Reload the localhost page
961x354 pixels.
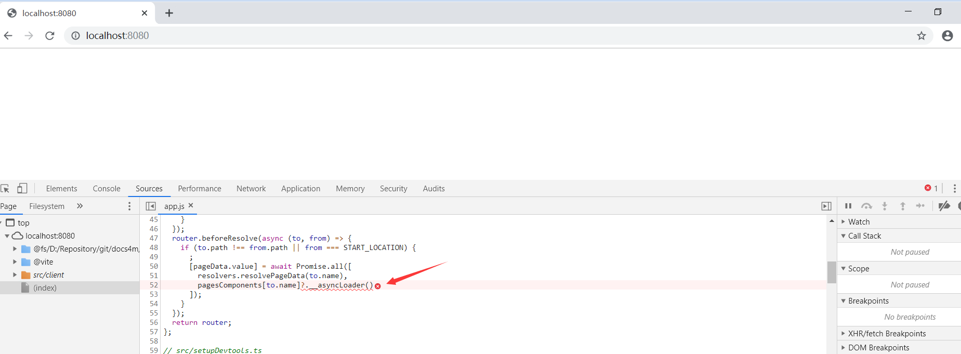[x=50, y=35]
